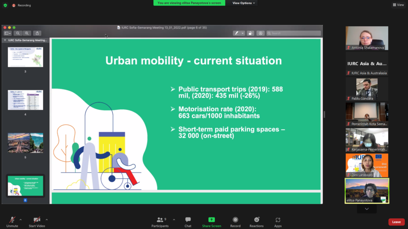
Task: Expand video options arrow beside Start Video
Action: tap(47, 219)
